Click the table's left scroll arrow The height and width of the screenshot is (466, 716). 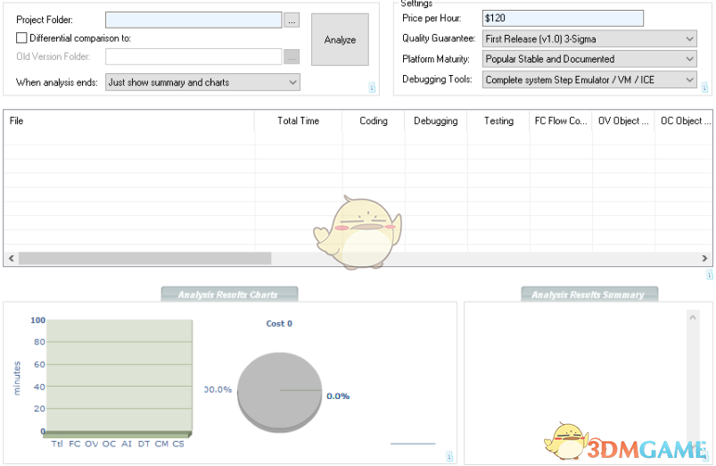12,258
